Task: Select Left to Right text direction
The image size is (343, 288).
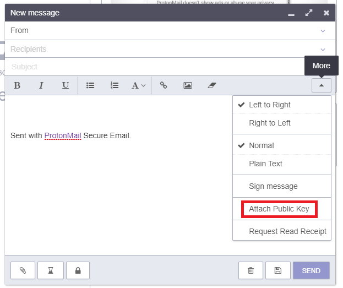Action: coord(282,105)
